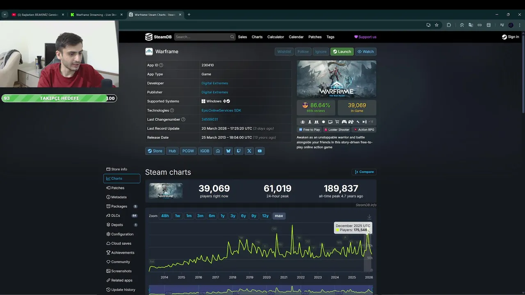Select the 6m chart zoom
Image resolution: width=525 pixels, height=295 pixels.
212,216
